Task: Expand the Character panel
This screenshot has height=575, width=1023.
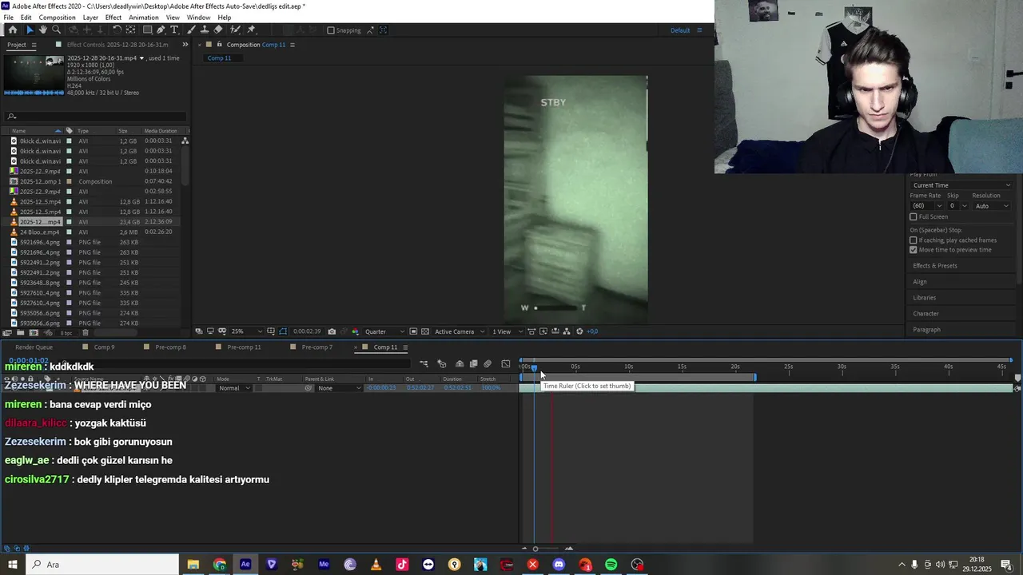Action: click(926, 314)
